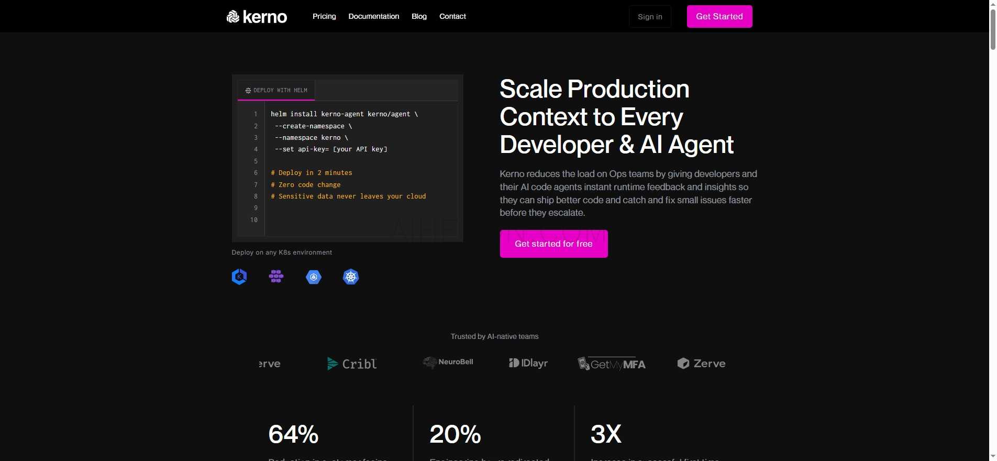Click the Sign in button

650,17
